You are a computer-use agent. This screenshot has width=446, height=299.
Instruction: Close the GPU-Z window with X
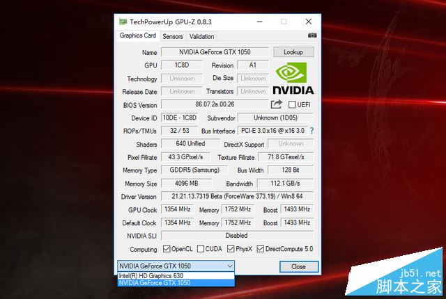tap(309, 22)
